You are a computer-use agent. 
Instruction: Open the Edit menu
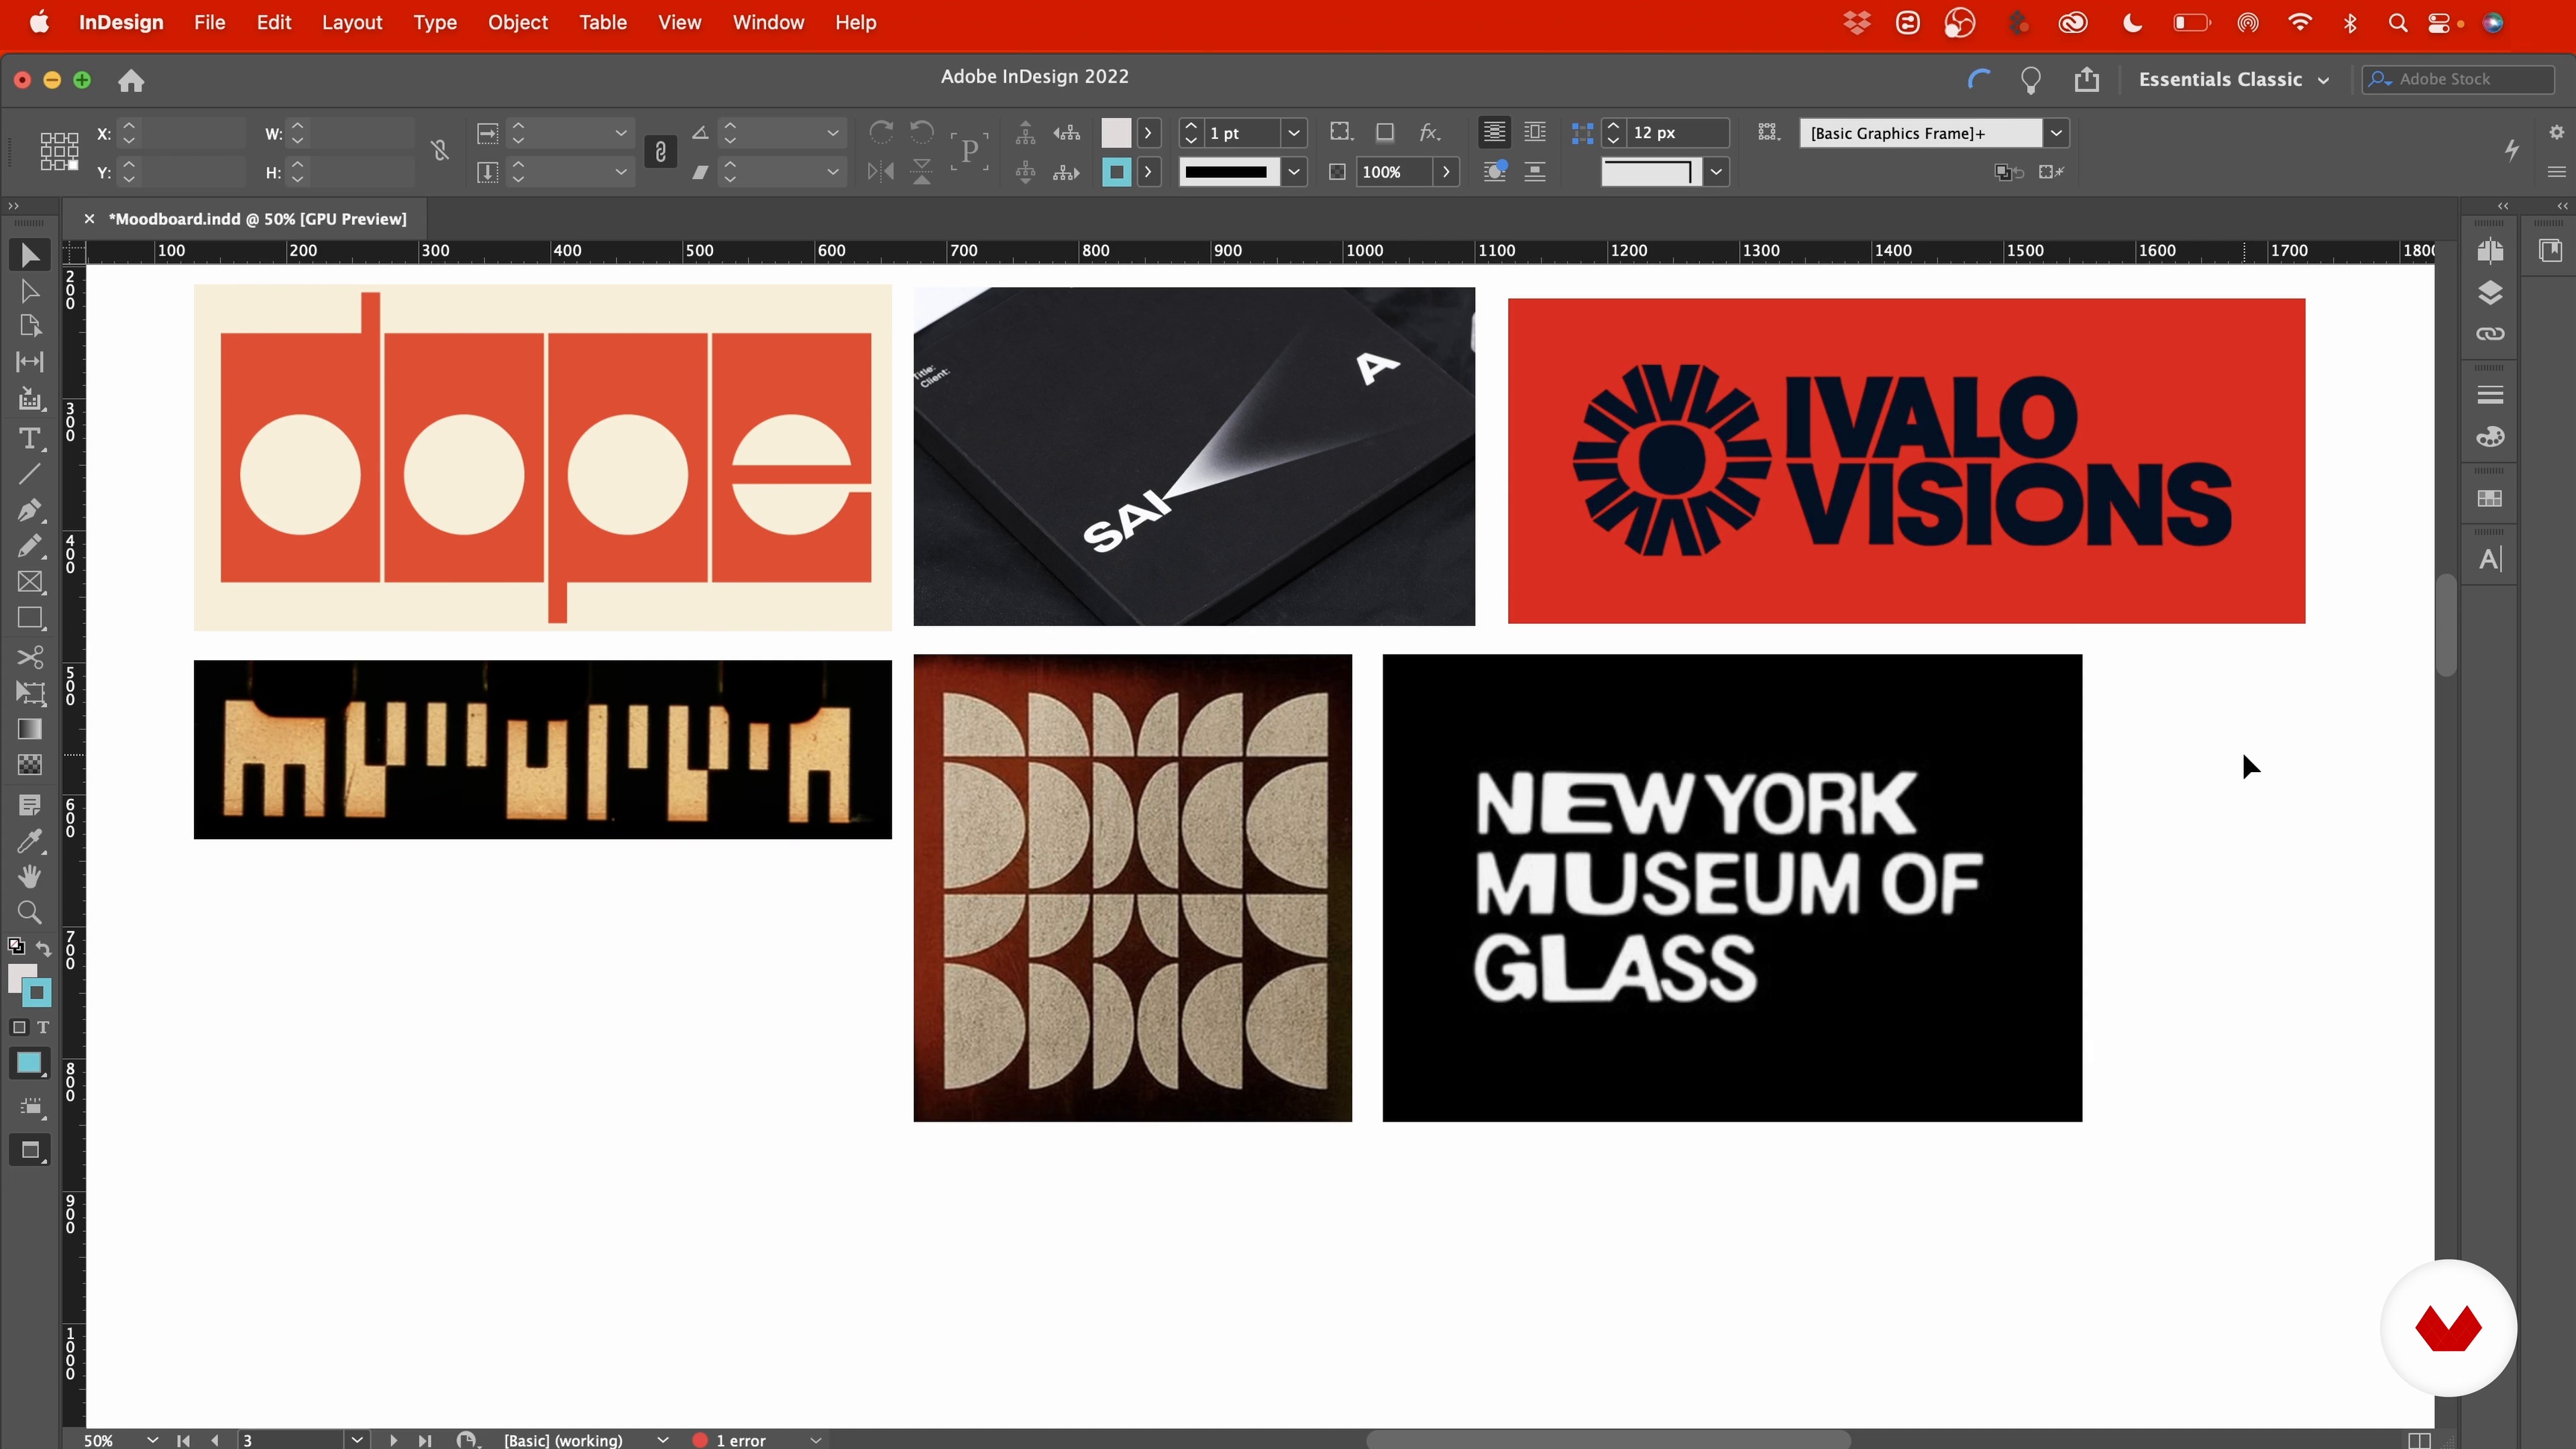273,22
